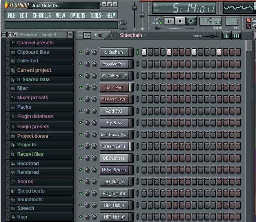Select the Acid 303 channel button

(114, 111)
